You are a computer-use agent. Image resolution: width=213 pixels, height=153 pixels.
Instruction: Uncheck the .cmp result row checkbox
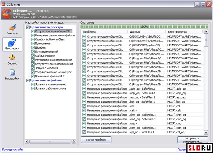point(84,123)
